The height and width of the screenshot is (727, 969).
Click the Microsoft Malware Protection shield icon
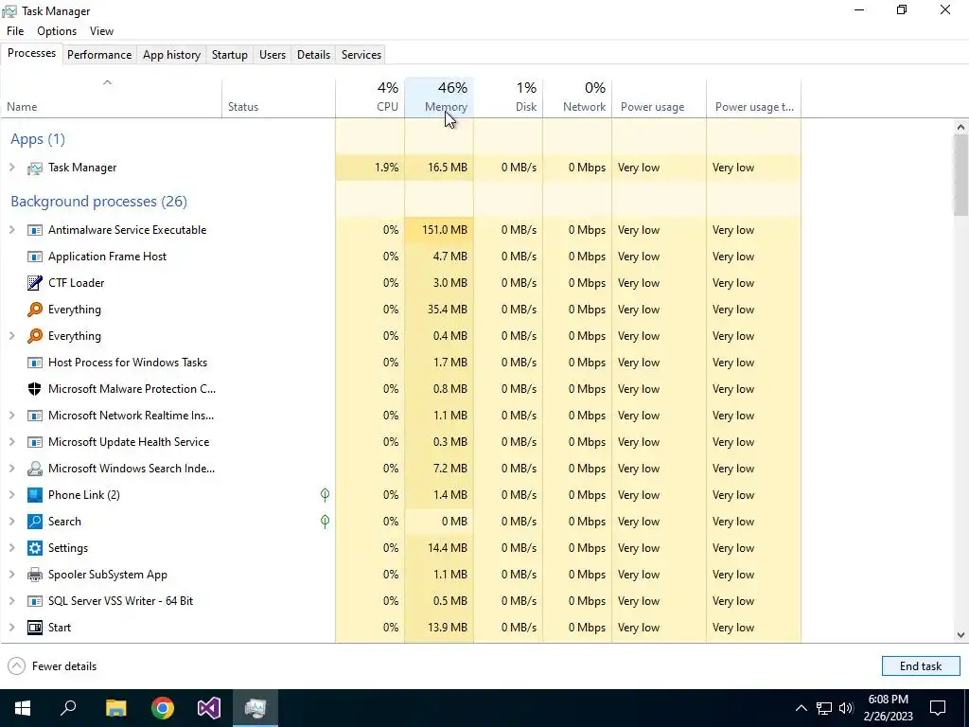(x=35, y=389)
